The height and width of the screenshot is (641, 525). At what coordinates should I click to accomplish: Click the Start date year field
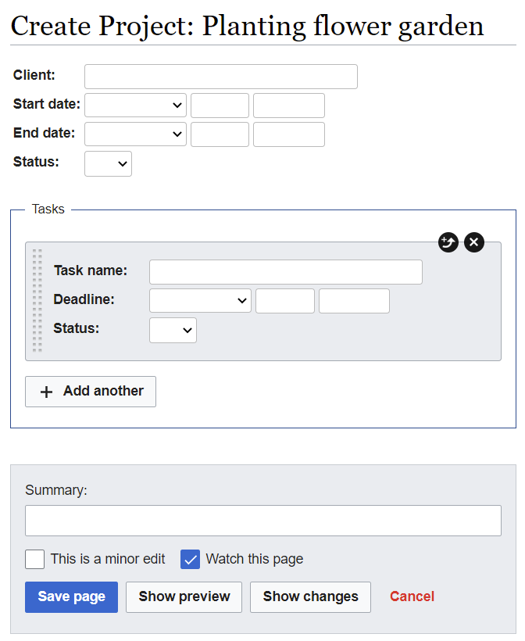tap(288, 106)
